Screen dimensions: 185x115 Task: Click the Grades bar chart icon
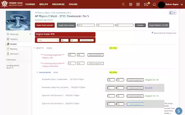point(8,44)
